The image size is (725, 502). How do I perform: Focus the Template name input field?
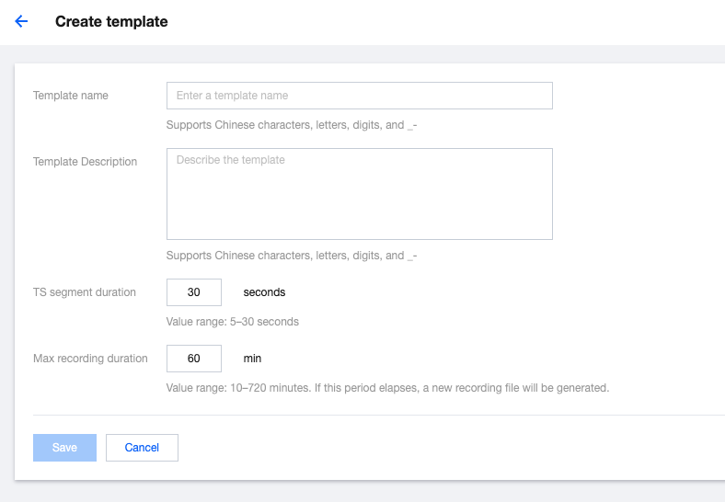[359, 96]
